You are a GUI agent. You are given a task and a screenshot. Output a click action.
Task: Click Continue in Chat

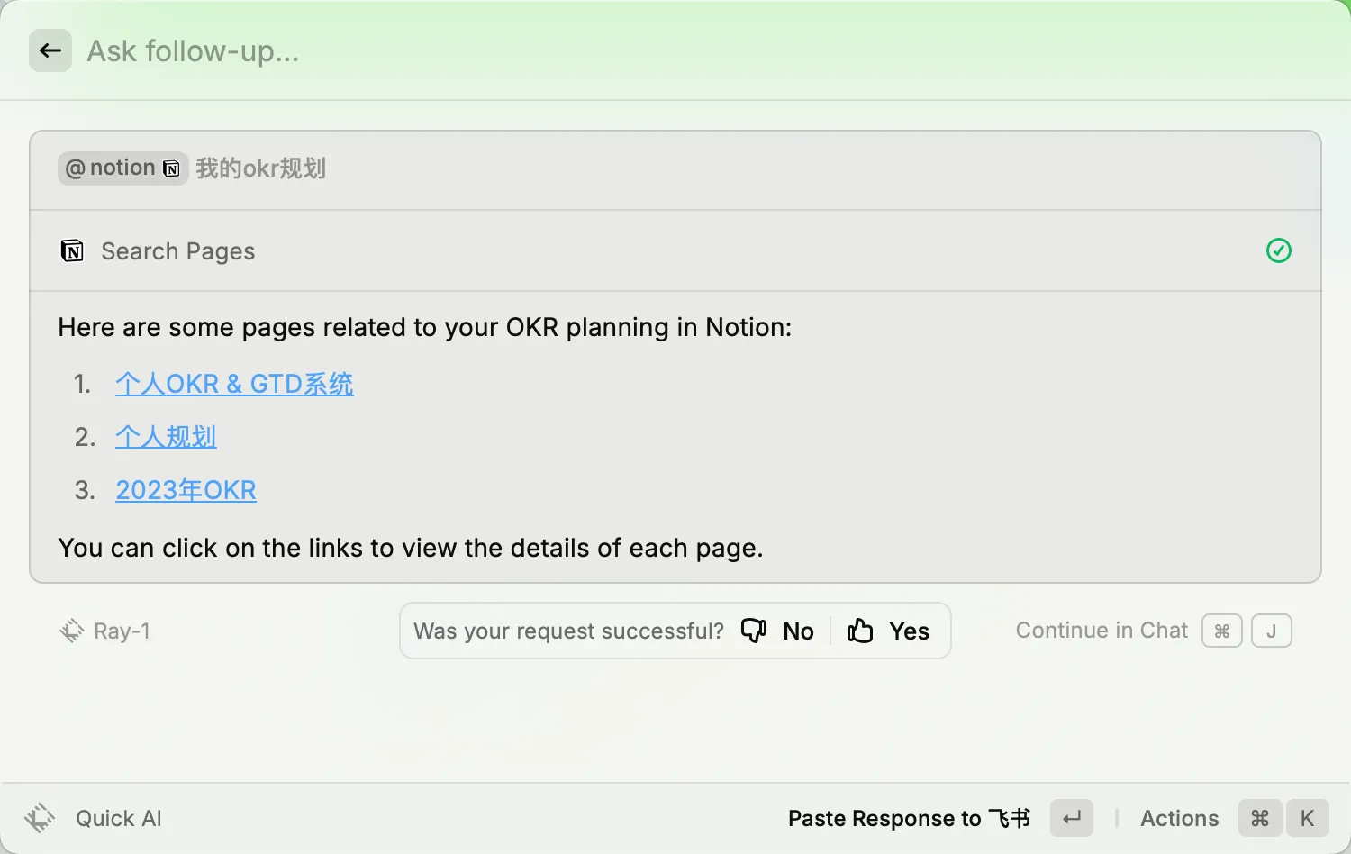click(1102, 631)
